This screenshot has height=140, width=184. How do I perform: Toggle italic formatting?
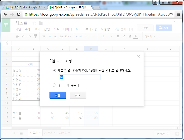124,36
